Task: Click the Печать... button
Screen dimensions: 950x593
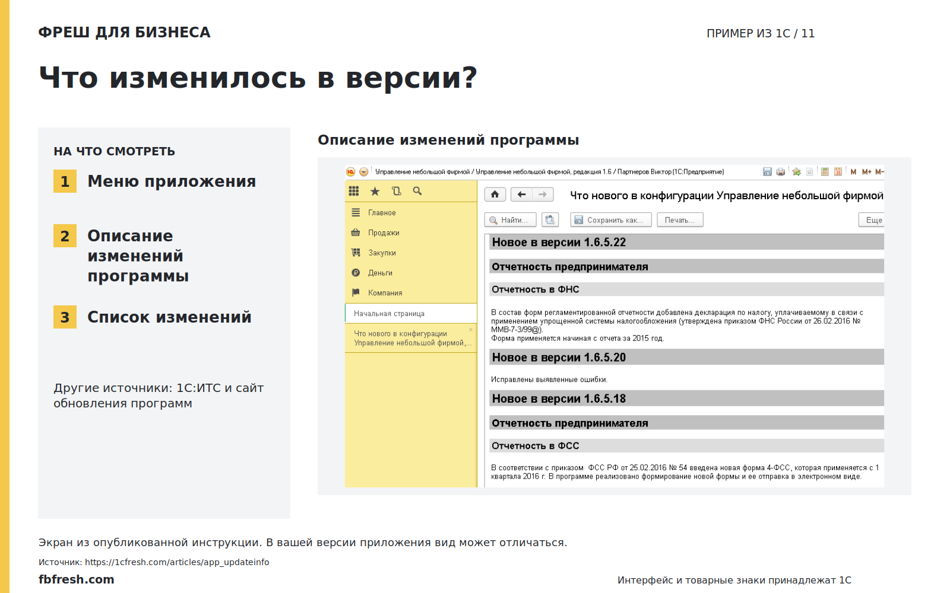Action: [680, 220]
